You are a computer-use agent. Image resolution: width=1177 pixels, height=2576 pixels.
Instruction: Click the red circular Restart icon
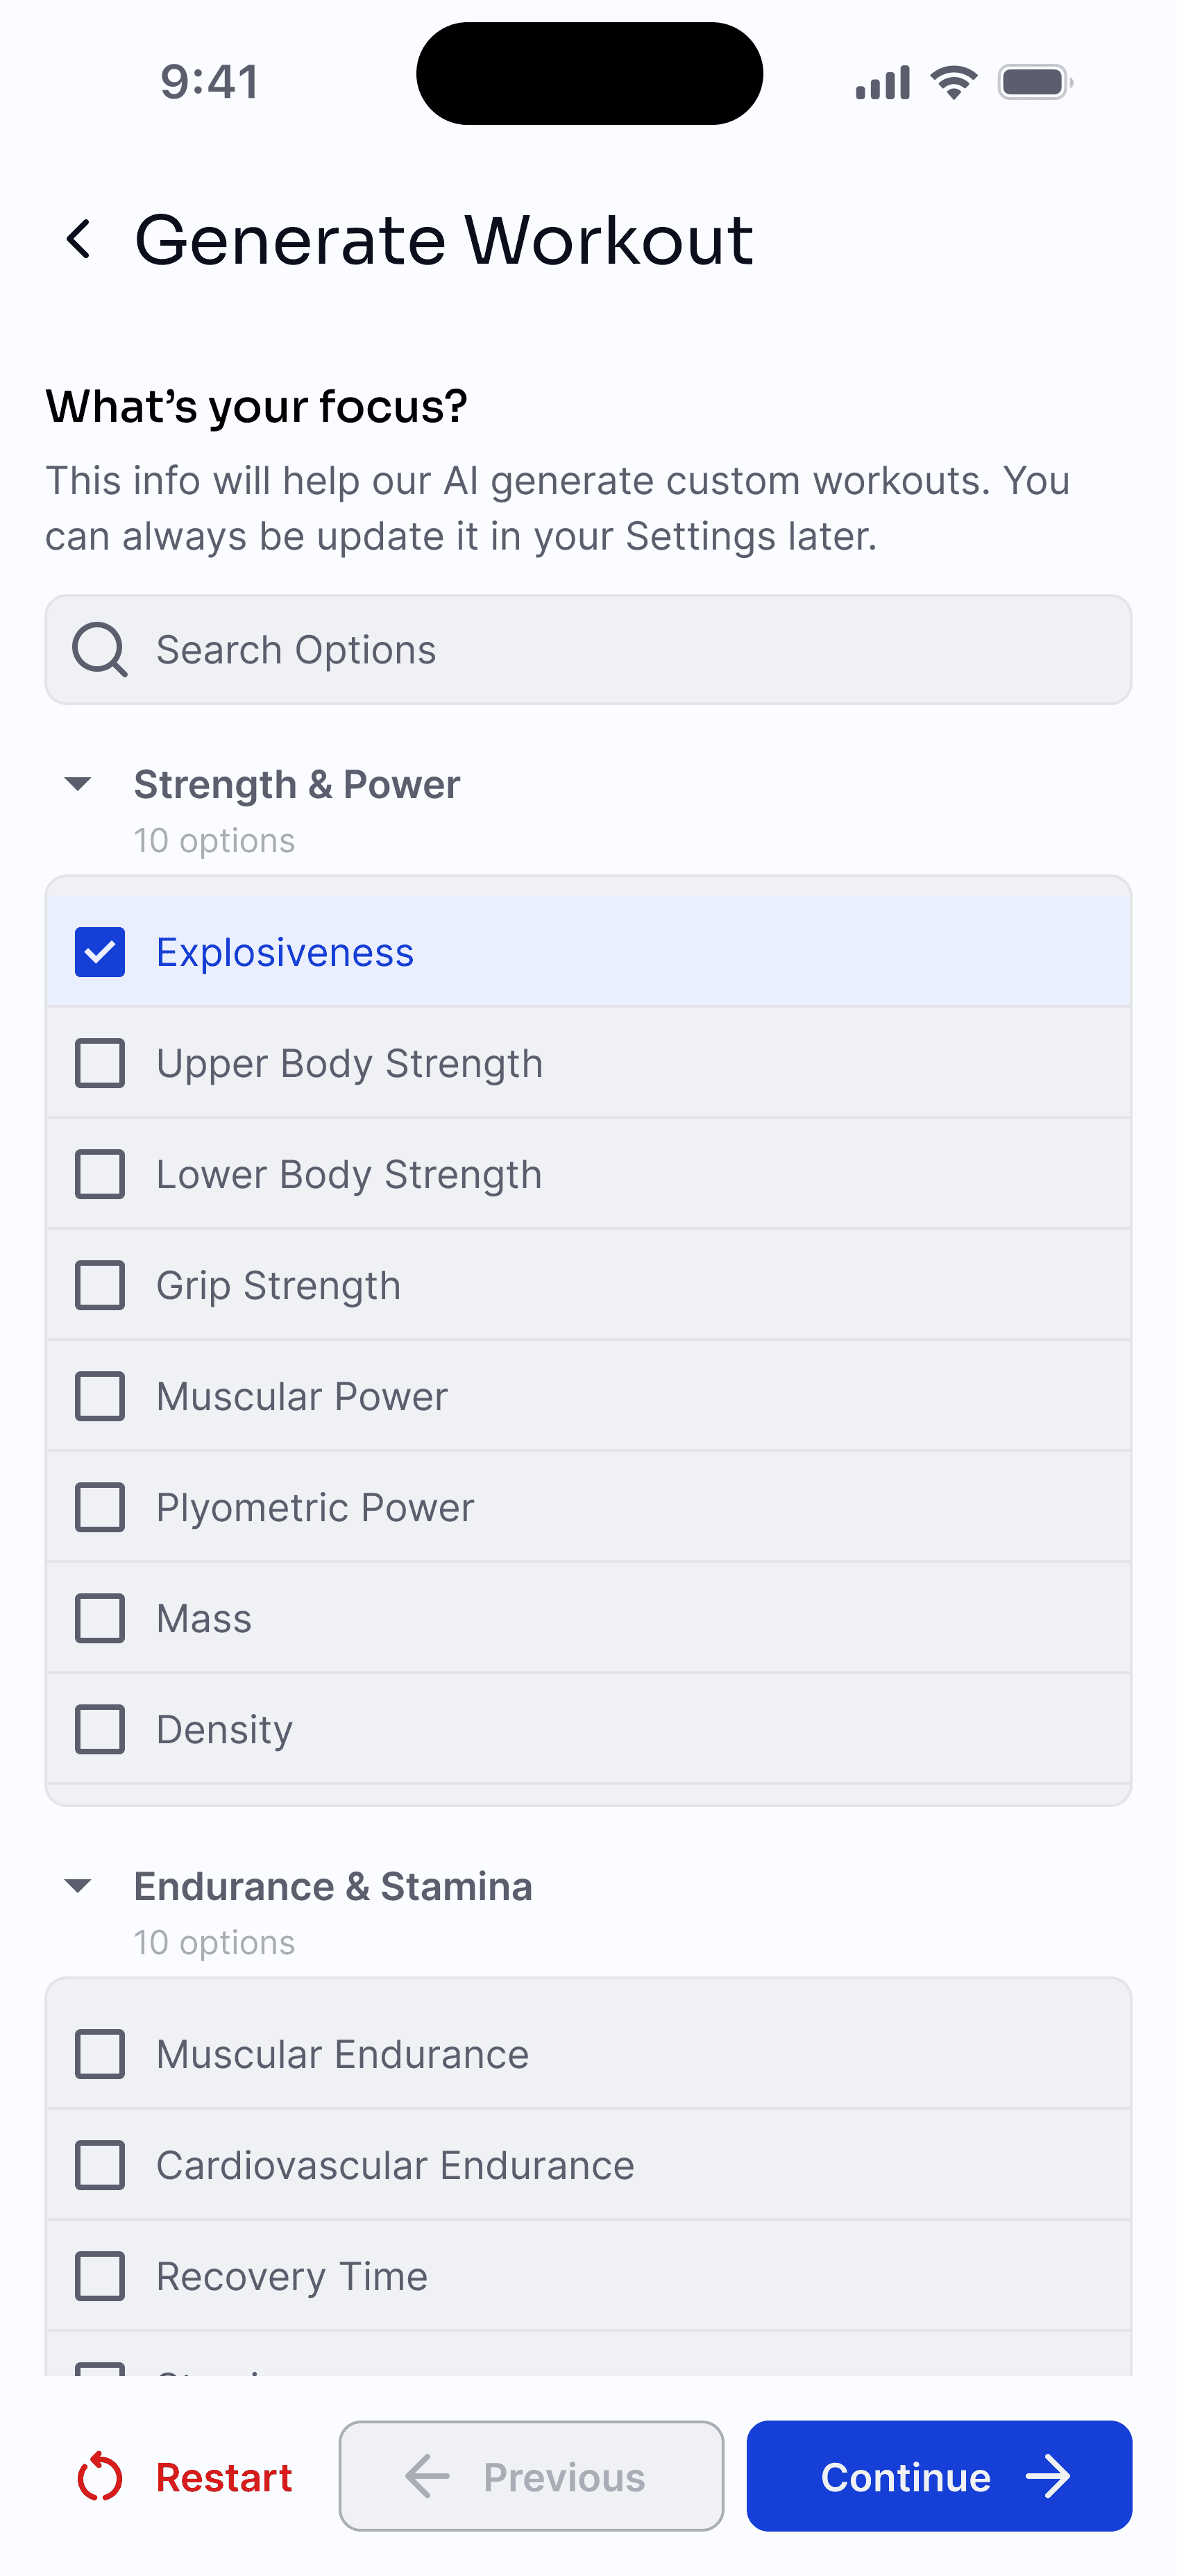click(x=100, y=2477)
